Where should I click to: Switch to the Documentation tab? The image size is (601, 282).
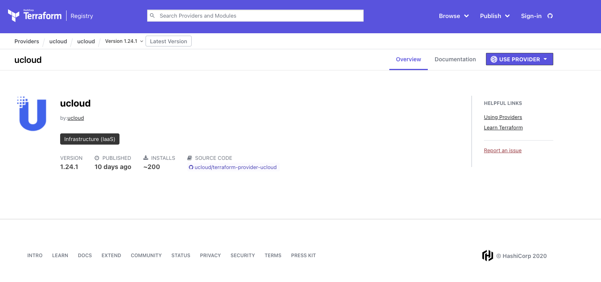pos(455,59)
